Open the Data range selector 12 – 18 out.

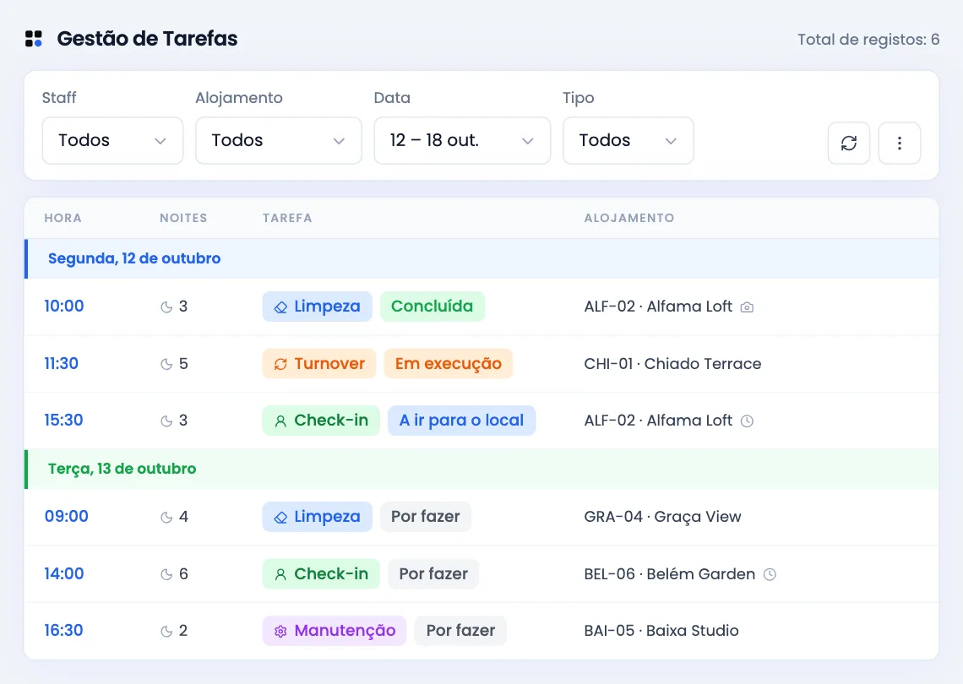pos(462,141)
